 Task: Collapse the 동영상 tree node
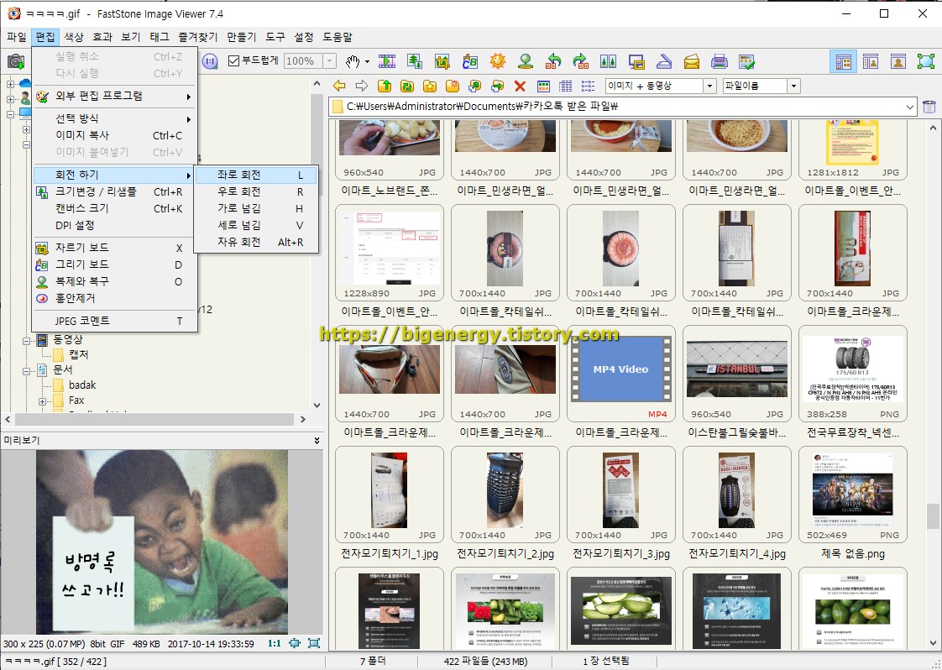(x=26, y=341)
